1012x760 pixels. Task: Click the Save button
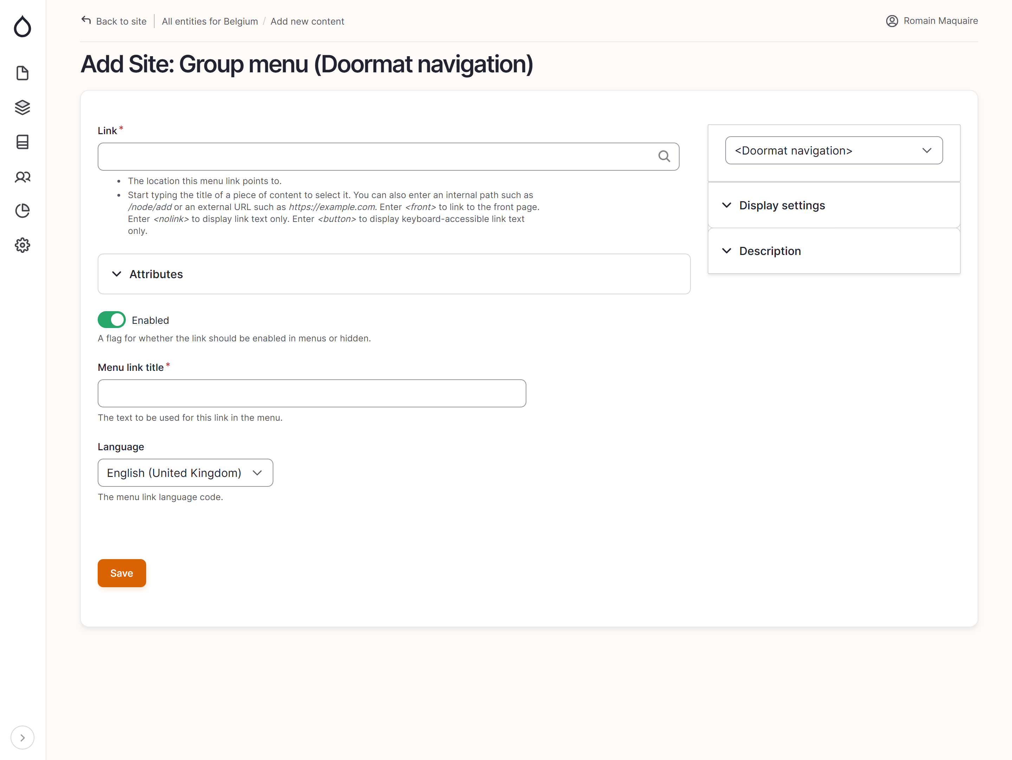[122, 573]
